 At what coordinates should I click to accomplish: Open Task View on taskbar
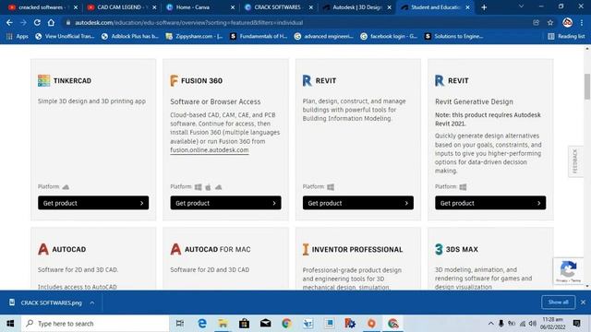coord(180,324)
